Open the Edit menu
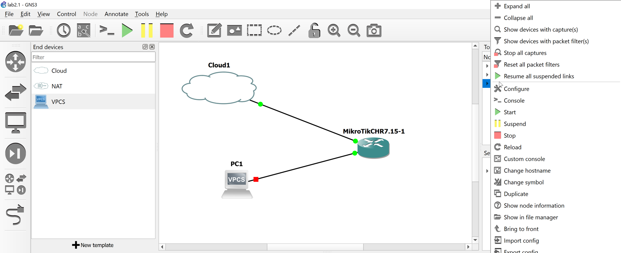Image resolution: width=621 pixels, height=253 pixels. coord(25,14)
